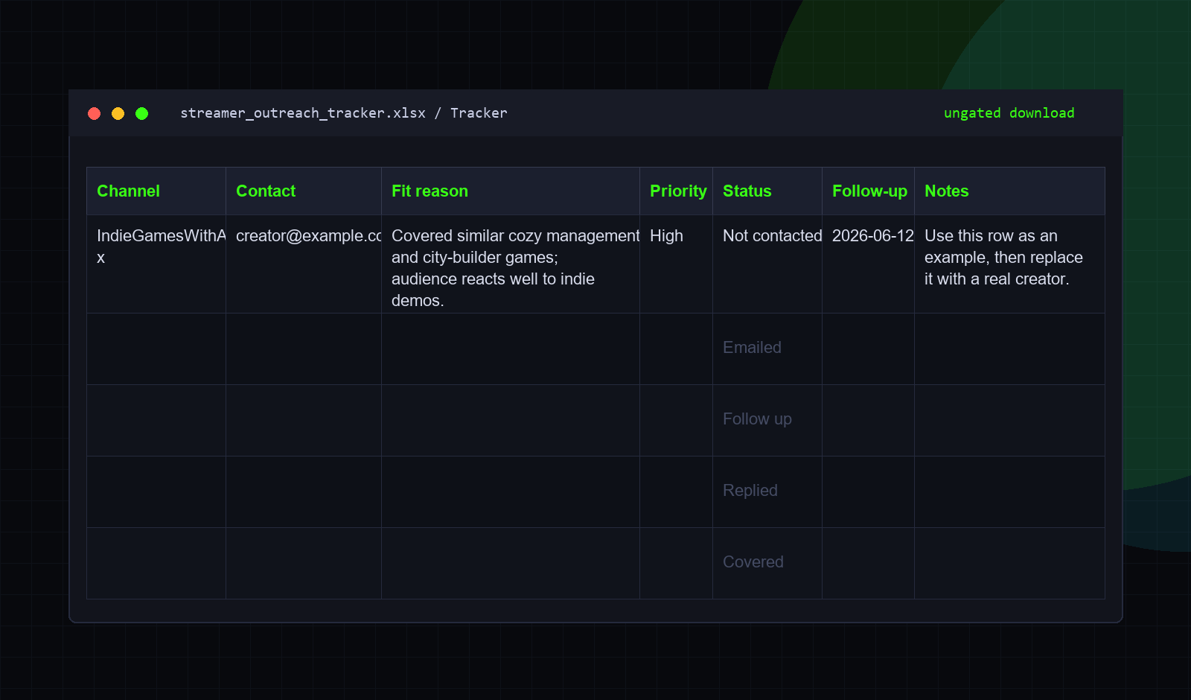Click the Fit reason column header
Image resolution: width=1191 pixels, height=700 pixels.
(x=511, y=191)
